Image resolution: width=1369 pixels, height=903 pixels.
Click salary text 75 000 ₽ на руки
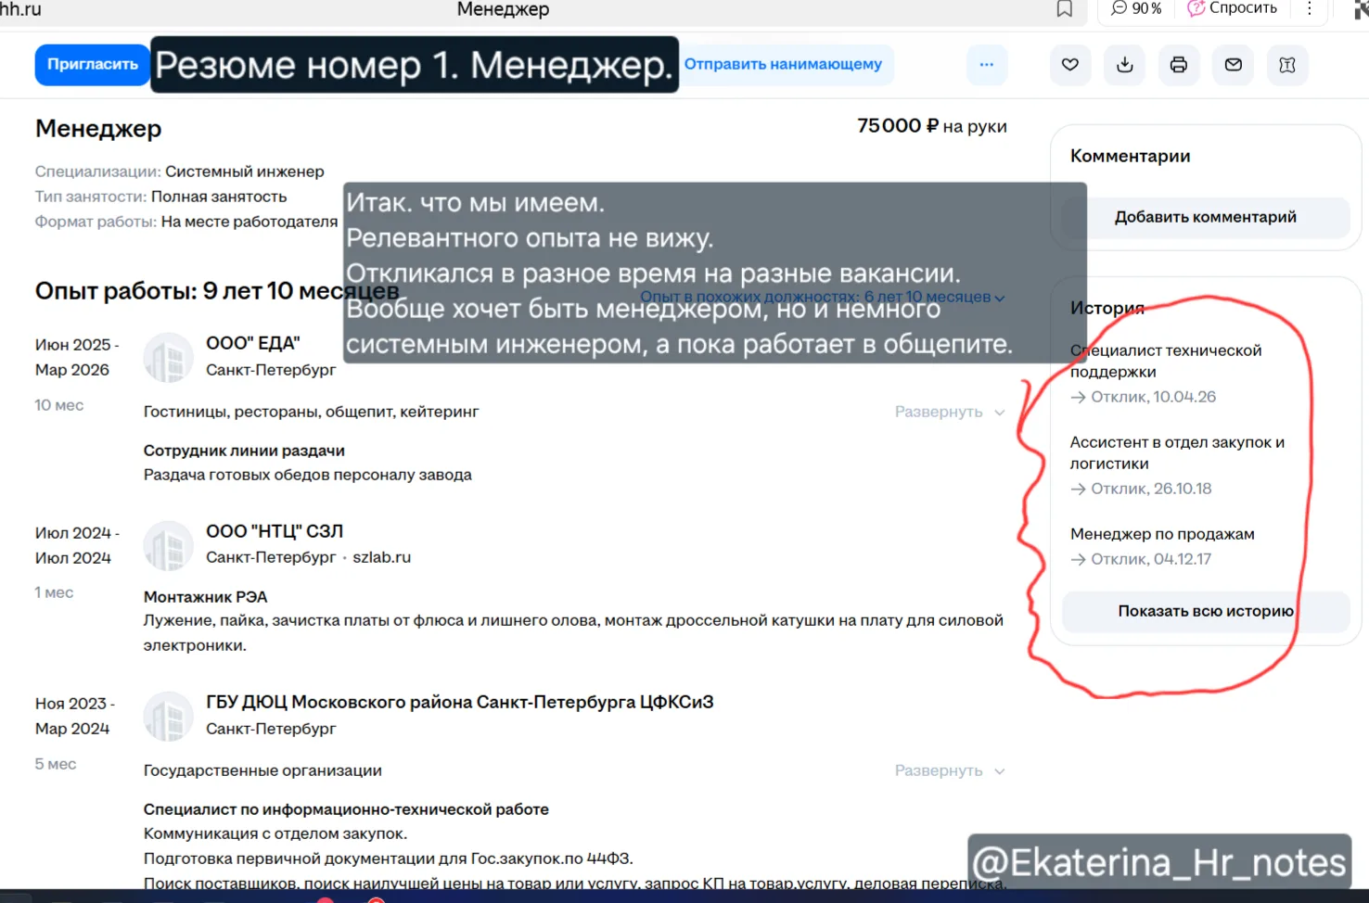coord(932,126)
